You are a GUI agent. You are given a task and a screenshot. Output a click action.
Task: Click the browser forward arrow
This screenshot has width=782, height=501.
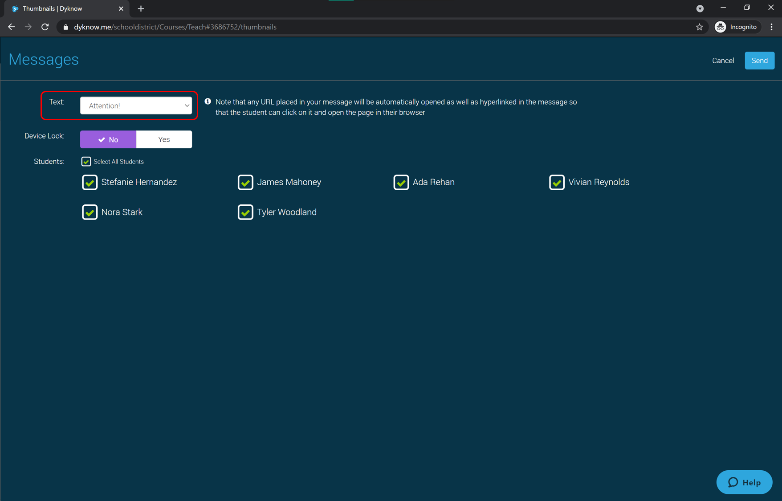pyautogui.click(x=28, y=27)
